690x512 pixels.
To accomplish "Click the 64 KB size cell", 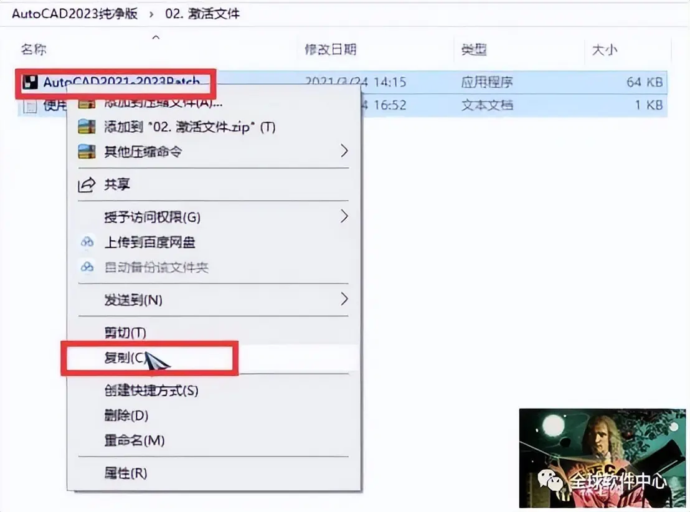I will (645, 82).
